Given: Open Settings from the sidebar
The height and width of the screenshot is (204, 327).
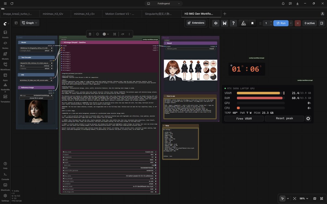Looking at the screenshot, I should (x=5, y=197).
